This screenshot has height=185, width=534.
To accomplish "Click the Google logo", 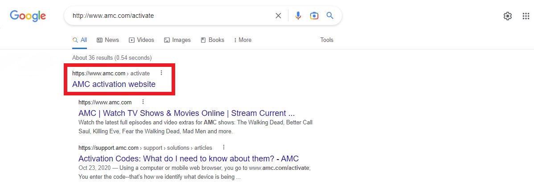I will 28,16.
